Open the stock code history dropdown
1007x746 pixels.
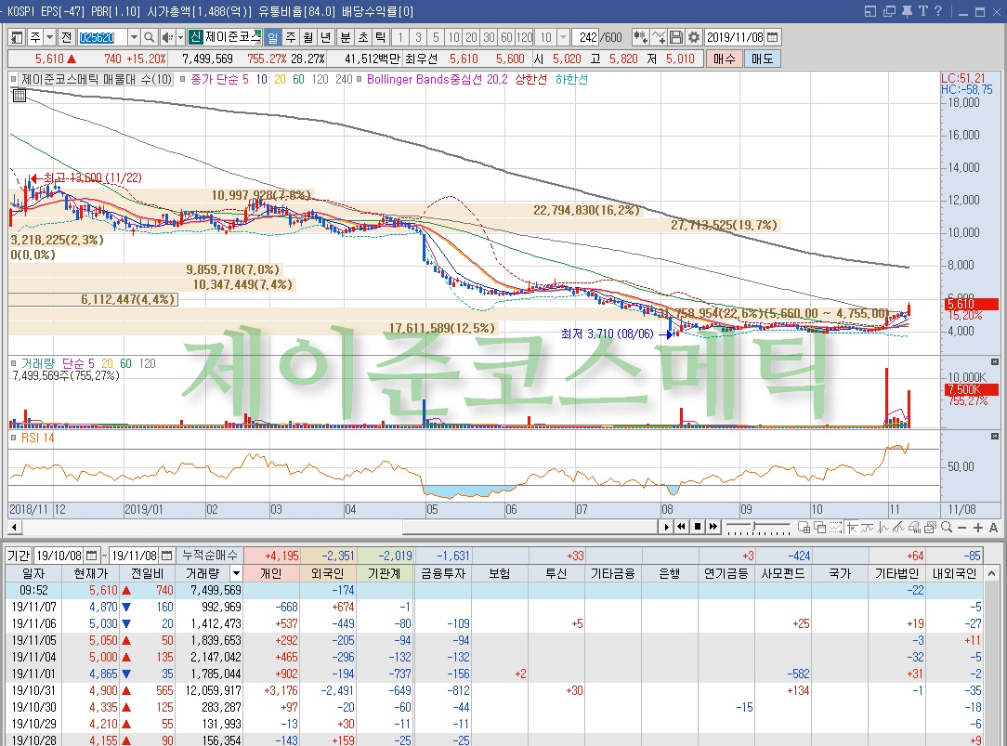pyautogui.click(x=134, y=37)
